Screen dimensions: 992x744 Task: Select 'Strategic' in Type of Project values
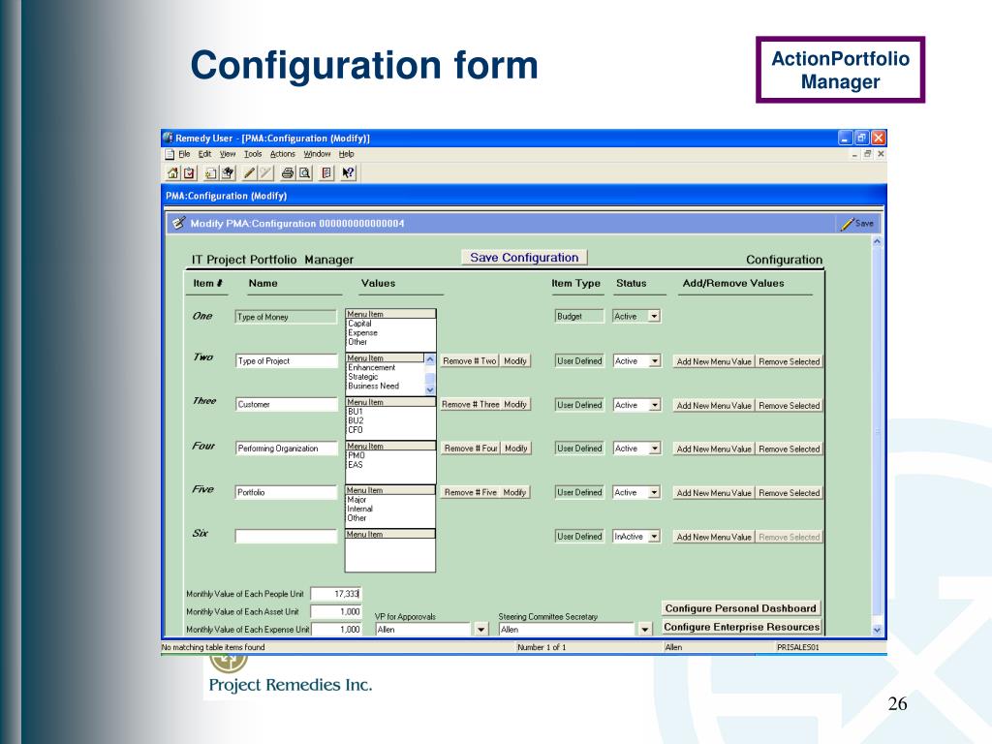pyautogui.click(x=363, y=377)
